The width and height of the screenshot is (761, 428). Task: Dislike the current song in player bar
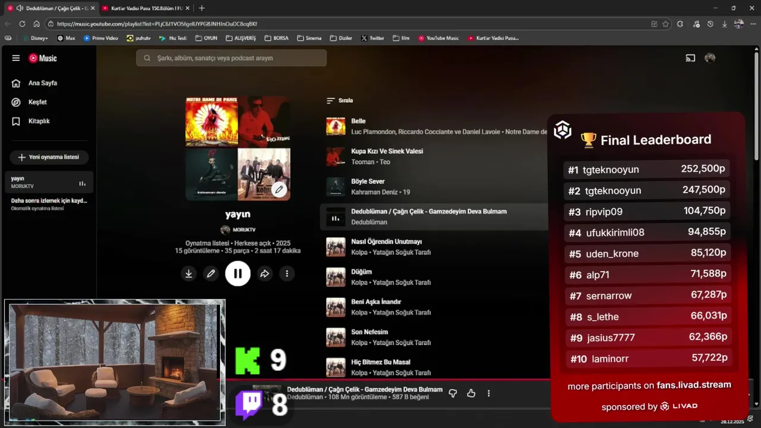453,393
